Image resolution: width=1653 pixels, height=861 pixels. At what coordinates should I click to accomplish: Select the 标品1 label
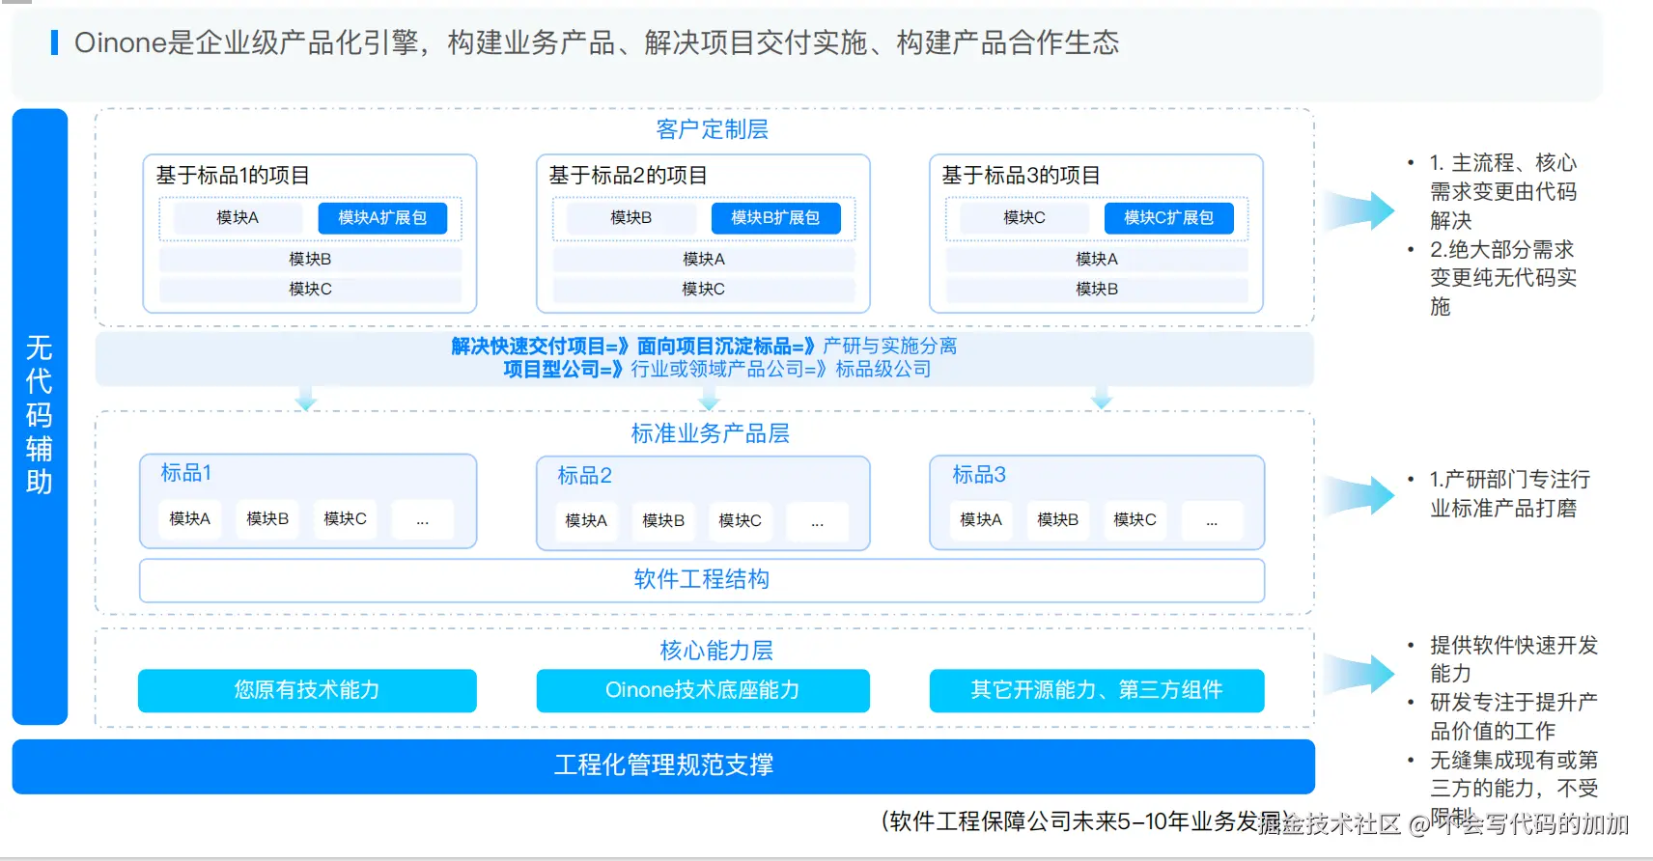[185, 473]
